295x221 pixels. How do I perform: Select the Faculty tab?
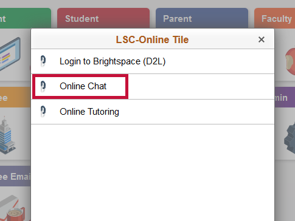275,18
